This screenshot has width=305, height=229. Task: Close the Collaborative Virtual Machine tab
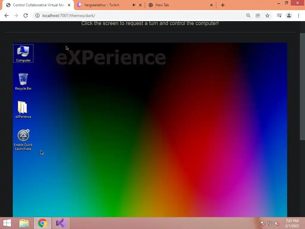coord(69,5)
